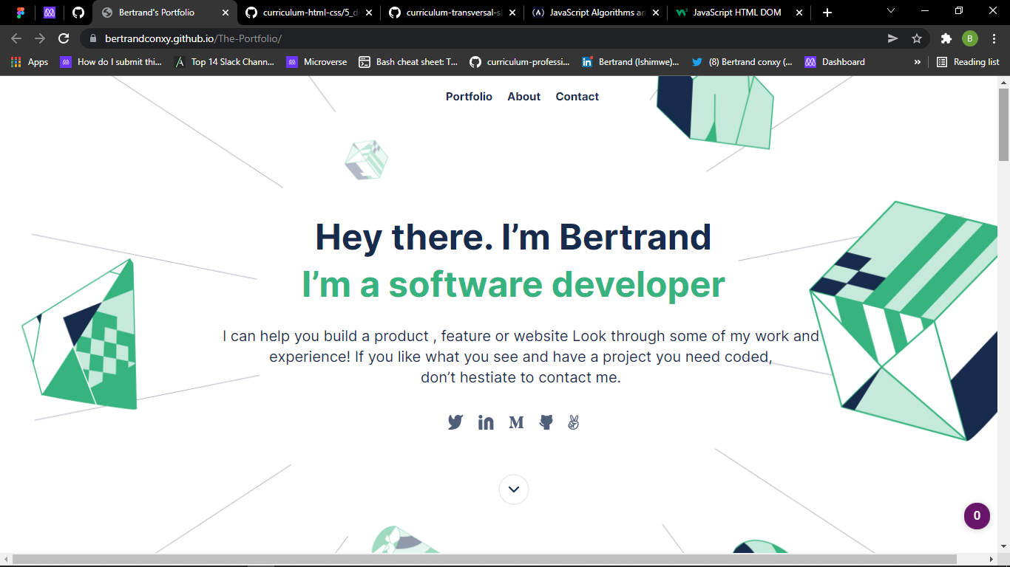The image size is (1010, 567).
Task: View site info via padlock icon
Action: [x=93, y=38]
